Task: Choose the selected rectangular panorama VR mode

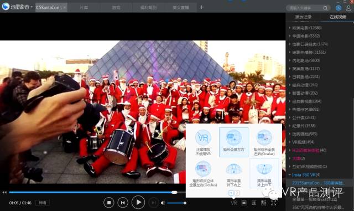Action: point(233,142)
